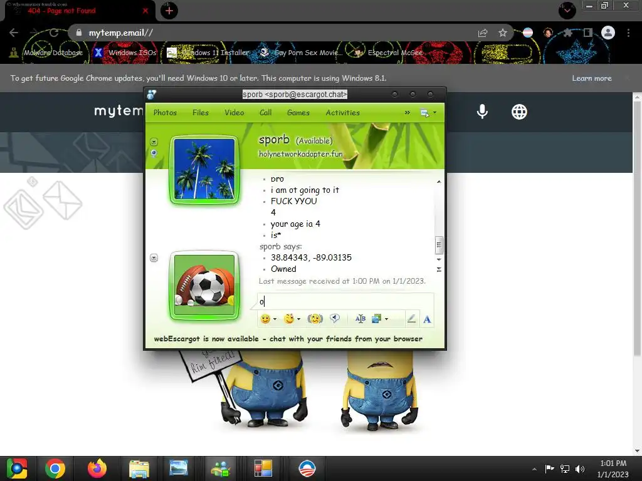Click the voice search microphone on mytemp page

coord(482,111)
